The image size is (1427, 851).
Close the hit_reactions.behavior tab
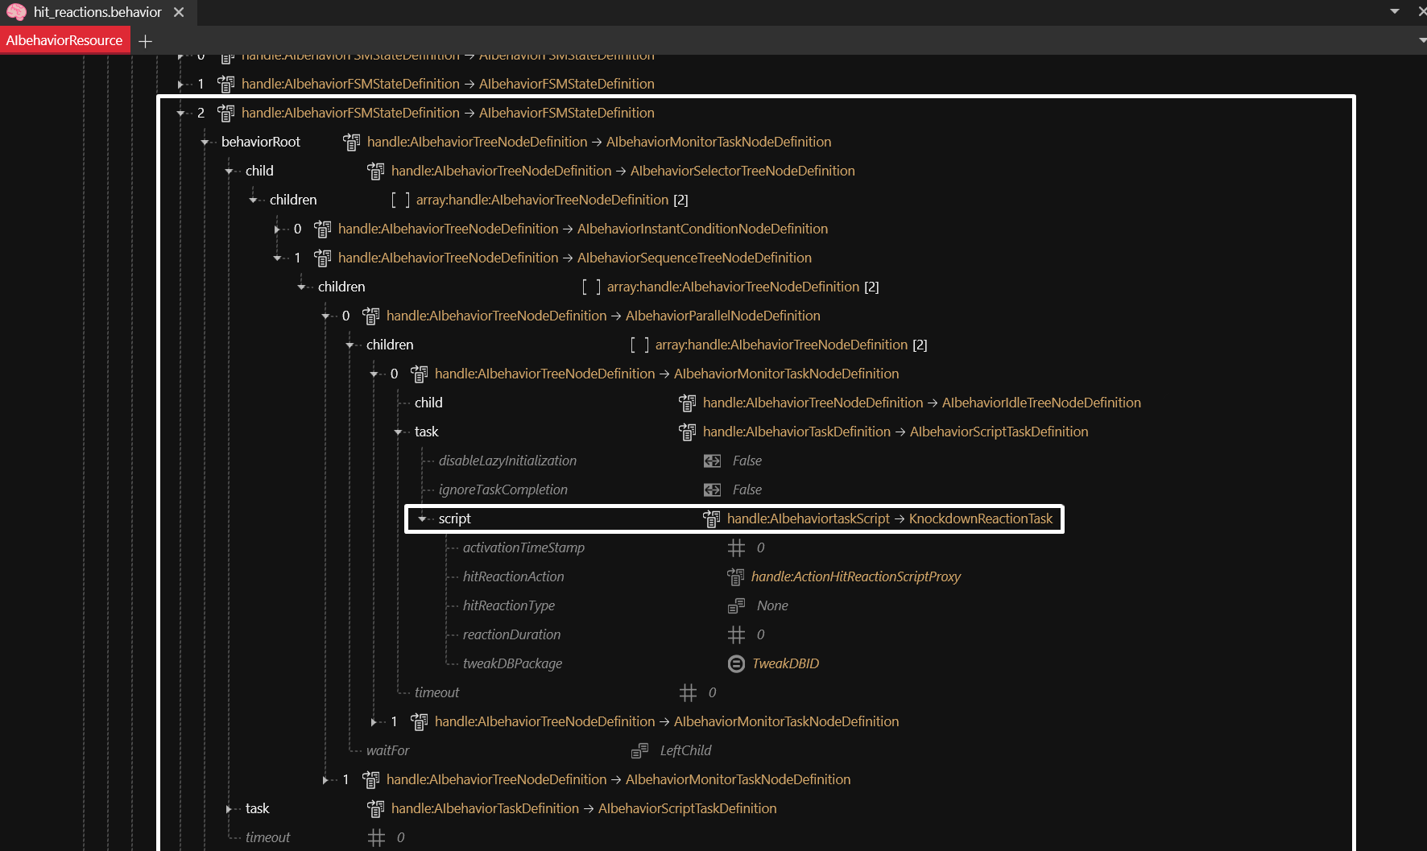pyautogui.click(x=179, y=12)
